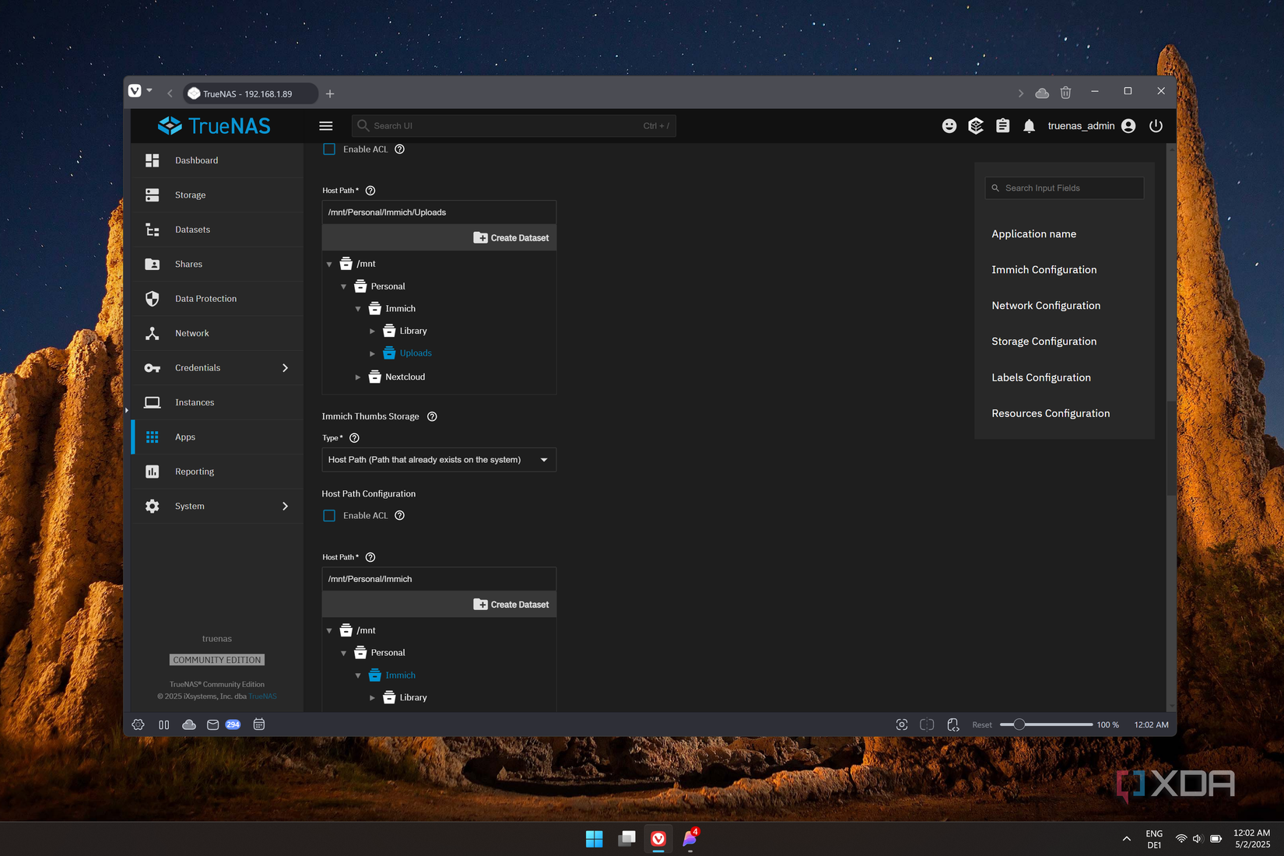The width and height of the screenshot is (1284, 856).
Task: Open Vivaldi mail icon with 294 badge
Action: pos(223,724)
